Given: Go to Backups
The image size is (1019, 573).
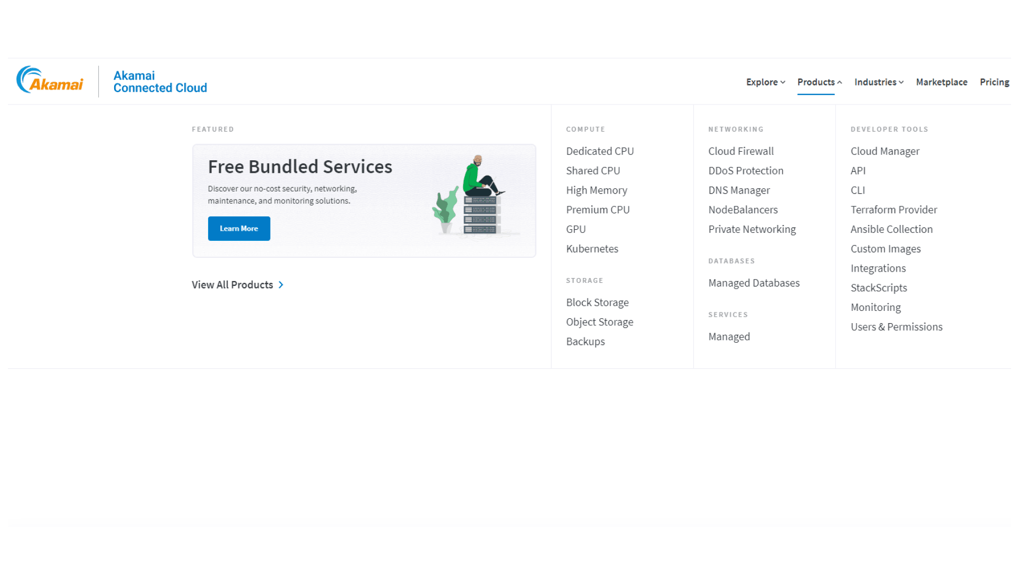Looking at the screenshot, I should [585, 342].
